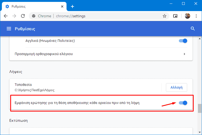Click the vertical page scrollbar thumb

[200, 108]
